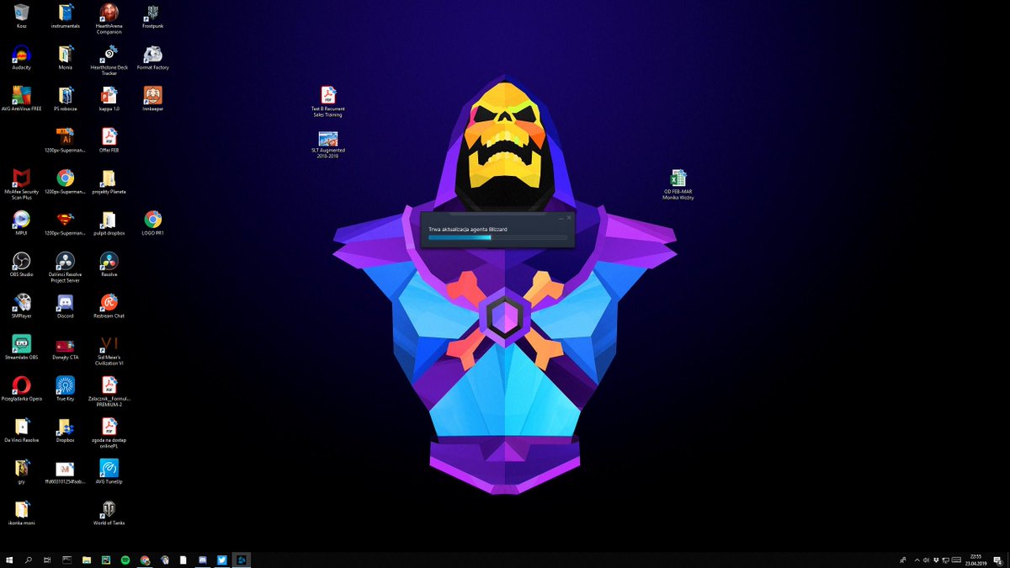Open McAfee Security Scan Plus

click(22, 183)
